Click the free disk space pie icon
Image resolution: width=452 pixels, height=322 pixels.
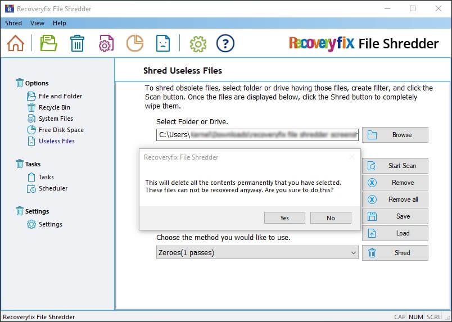click(134, 43)
